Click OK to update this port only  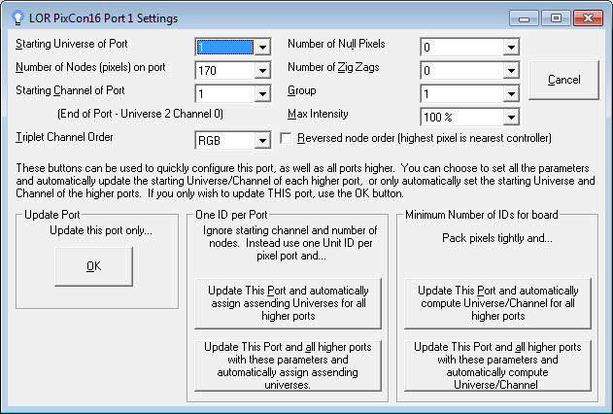(93, 266)
